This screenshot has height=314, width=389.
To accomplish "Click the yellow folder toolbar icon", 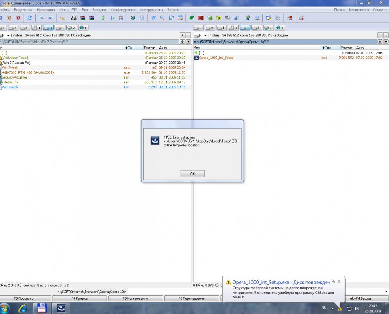I will 219,18.
